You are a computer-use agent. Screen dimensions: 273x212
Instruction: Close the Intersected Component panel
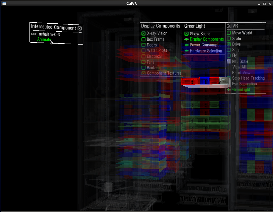tap(80, 28)
